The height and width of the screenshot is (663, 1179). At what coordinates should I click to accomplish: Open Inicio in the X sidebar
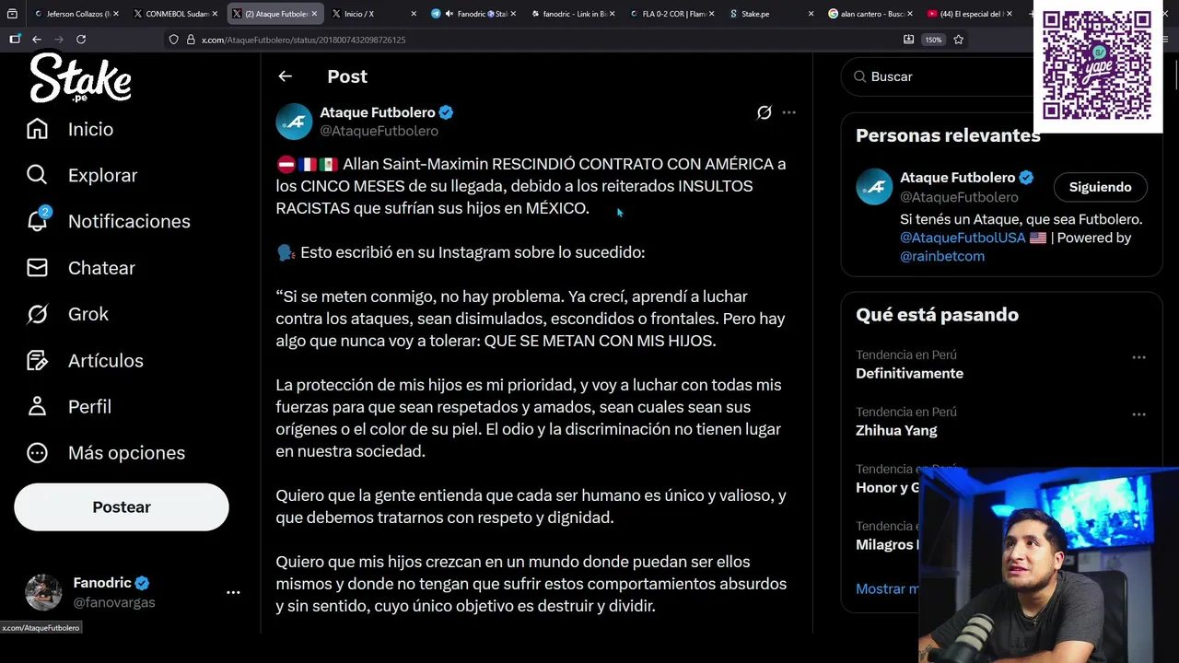coord(90,129)
